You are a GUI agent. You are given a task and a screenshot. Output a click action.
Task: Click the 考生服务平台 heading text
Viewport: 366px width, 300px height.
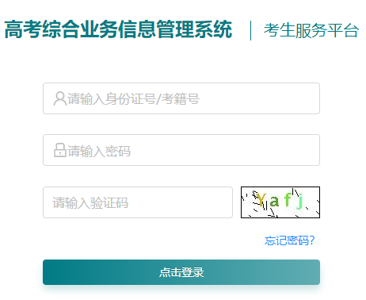311,30
